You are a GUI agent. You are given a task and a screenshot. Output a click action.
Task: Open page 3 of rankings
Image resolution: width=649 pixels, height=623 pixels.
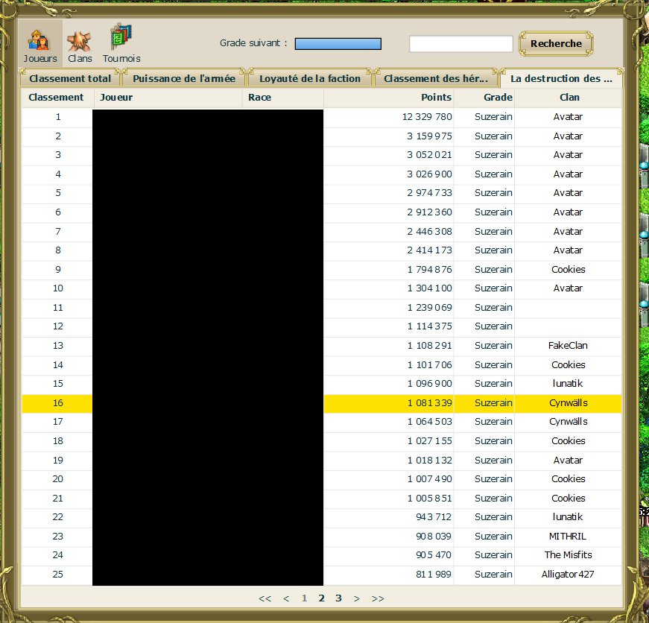pos(338,598)
